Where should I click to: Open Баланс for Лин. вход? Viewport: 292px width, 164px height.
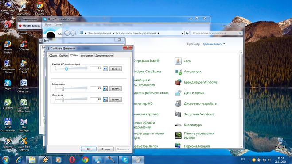tap(116, 99)
